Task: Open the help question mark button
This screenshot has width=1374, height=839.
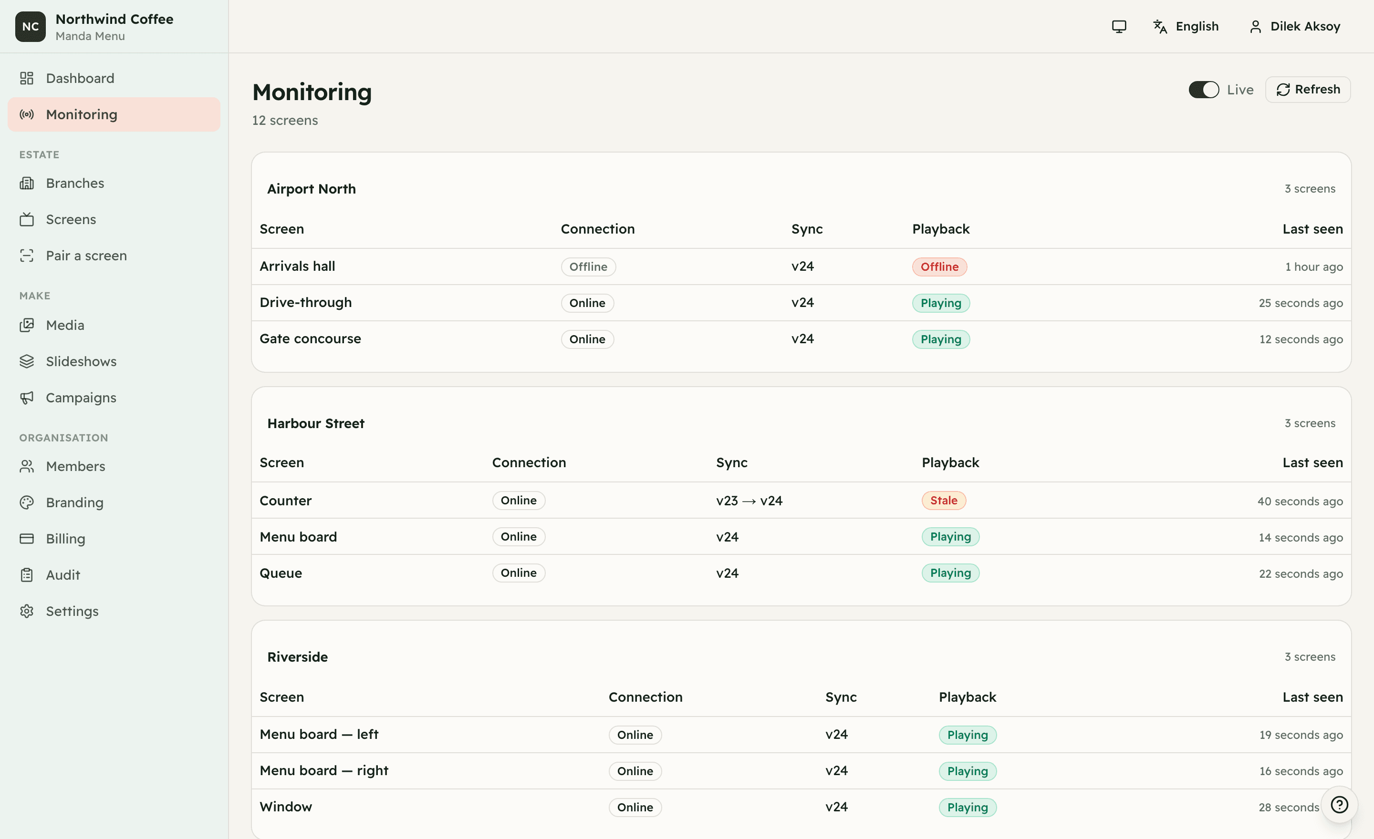Action: point(1339,805)
